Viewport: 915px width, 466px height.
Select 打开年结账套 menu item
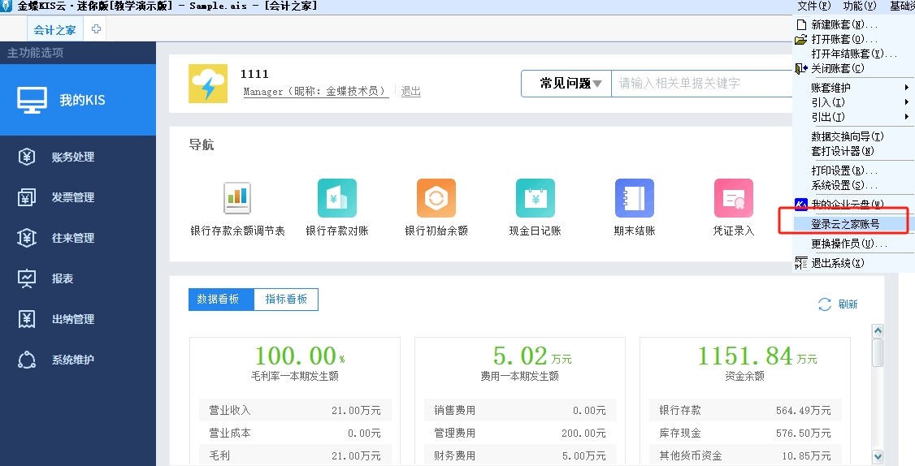click(854, 54)
